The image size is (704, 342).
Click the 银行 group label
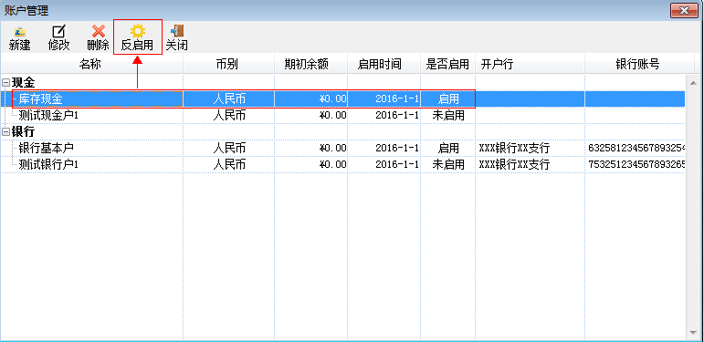tap(24, 131)
